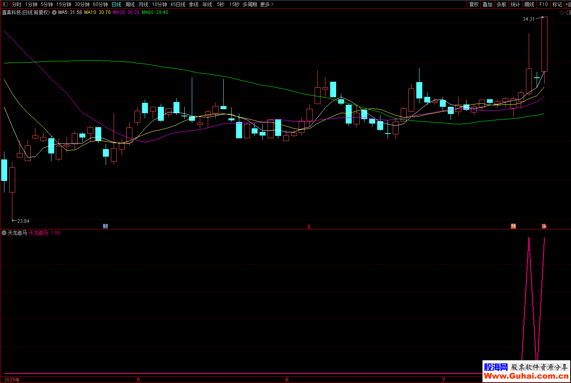Image resolution: width=571 pixels, height=383 pixels.
Task: Click the red S event marker
Action: pyautogui.click(x=309, y=226)
